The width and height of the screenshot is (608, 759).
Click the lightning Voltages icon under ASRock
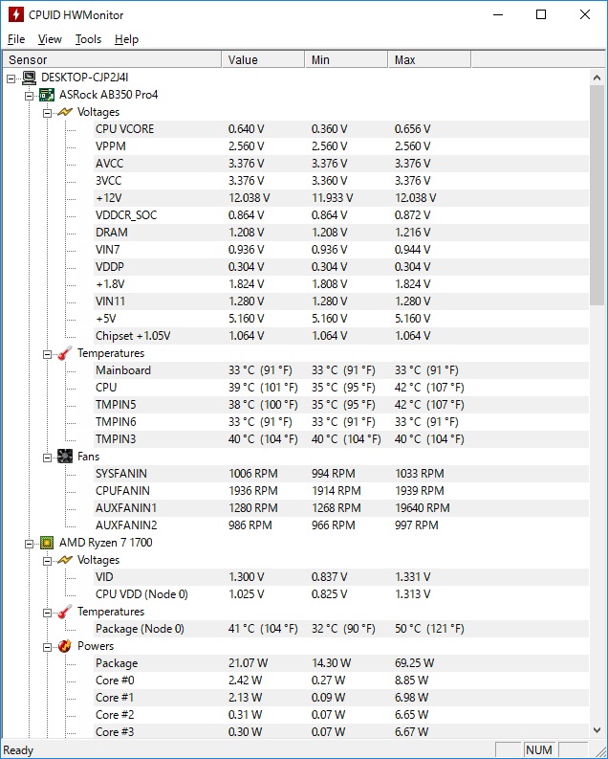(x=65, y=112)
